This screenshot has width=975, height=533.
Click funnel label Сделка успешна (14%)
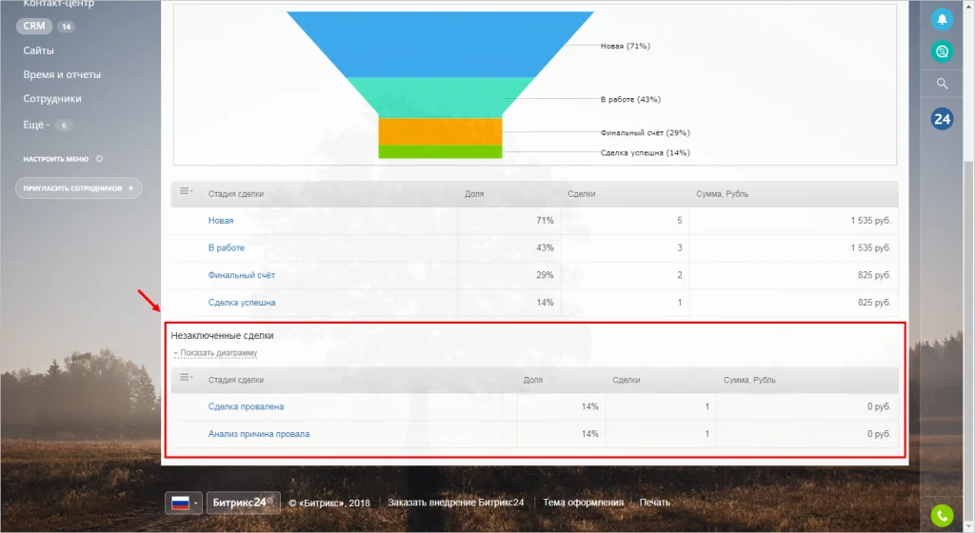click(x=645, y=153)
